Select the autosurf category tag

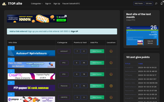[64, 51]
